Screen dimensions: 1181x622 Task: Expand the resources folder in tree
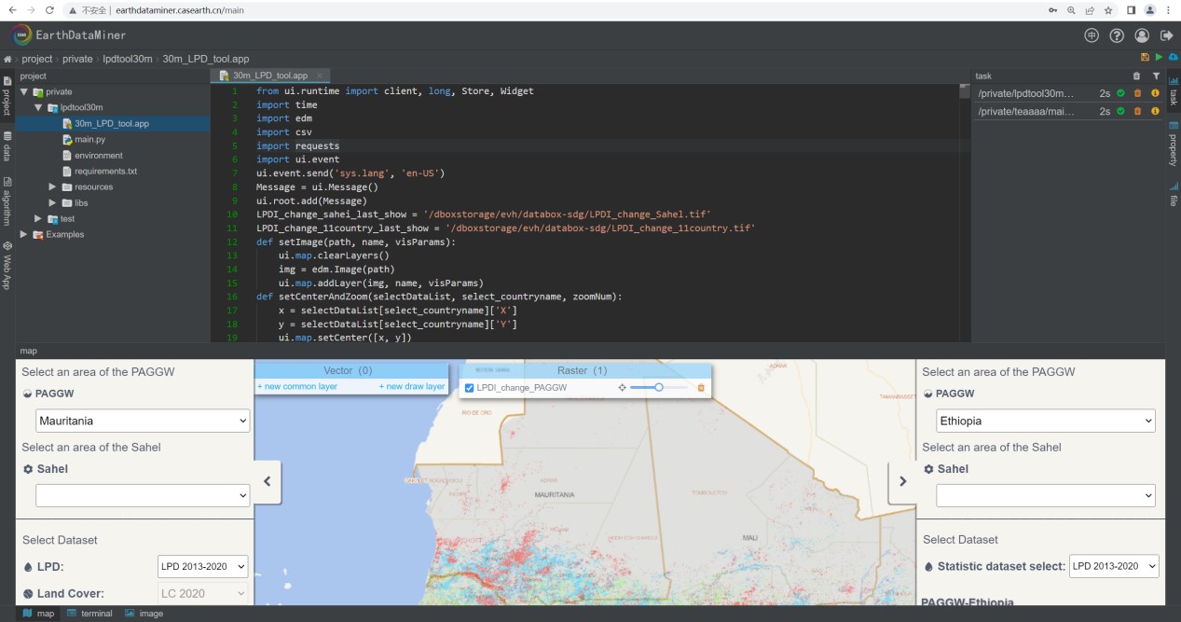53,187
